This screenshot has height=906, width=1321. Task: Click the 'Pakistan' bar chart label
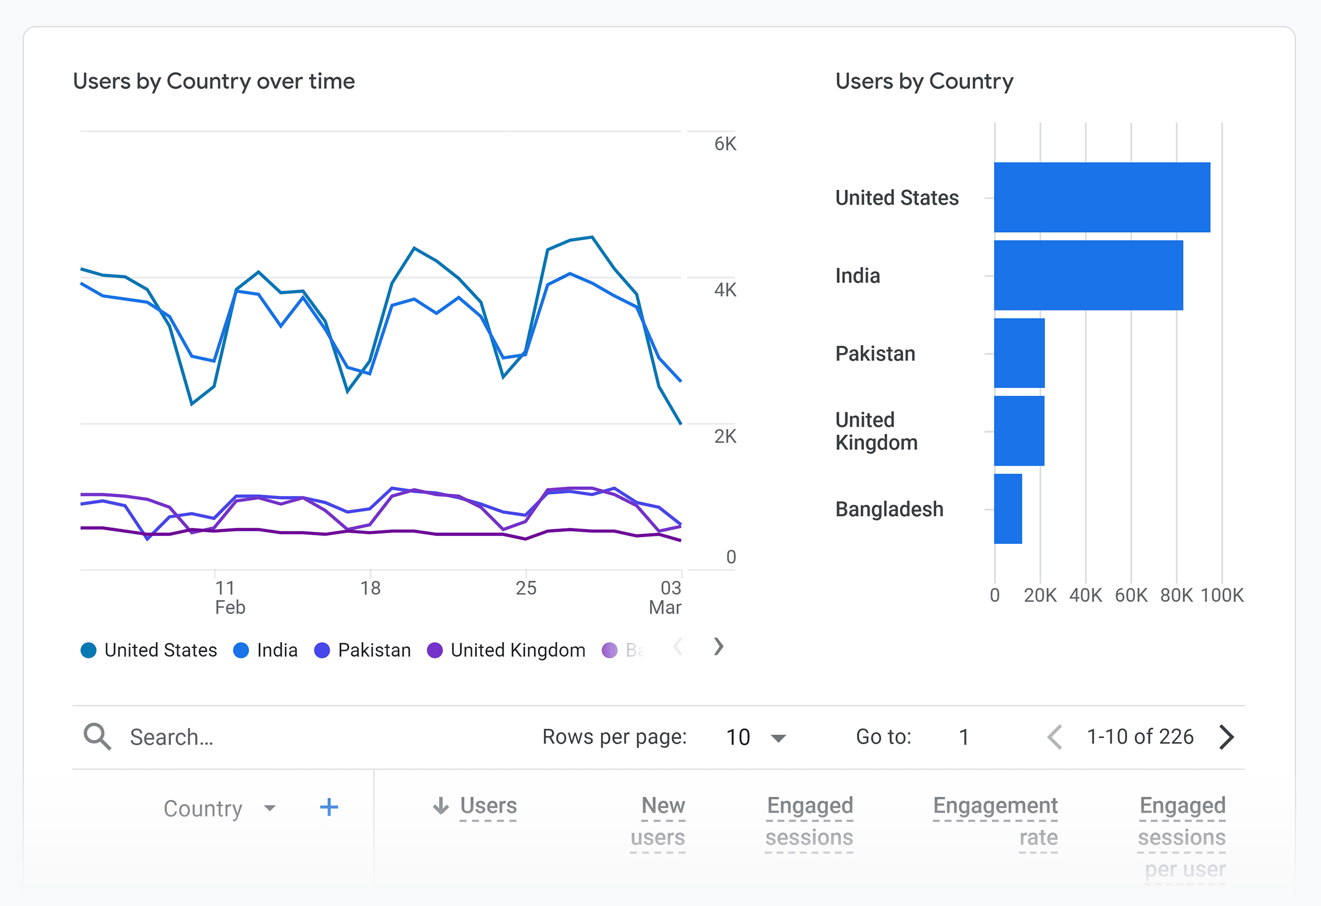tap(875, 353)
